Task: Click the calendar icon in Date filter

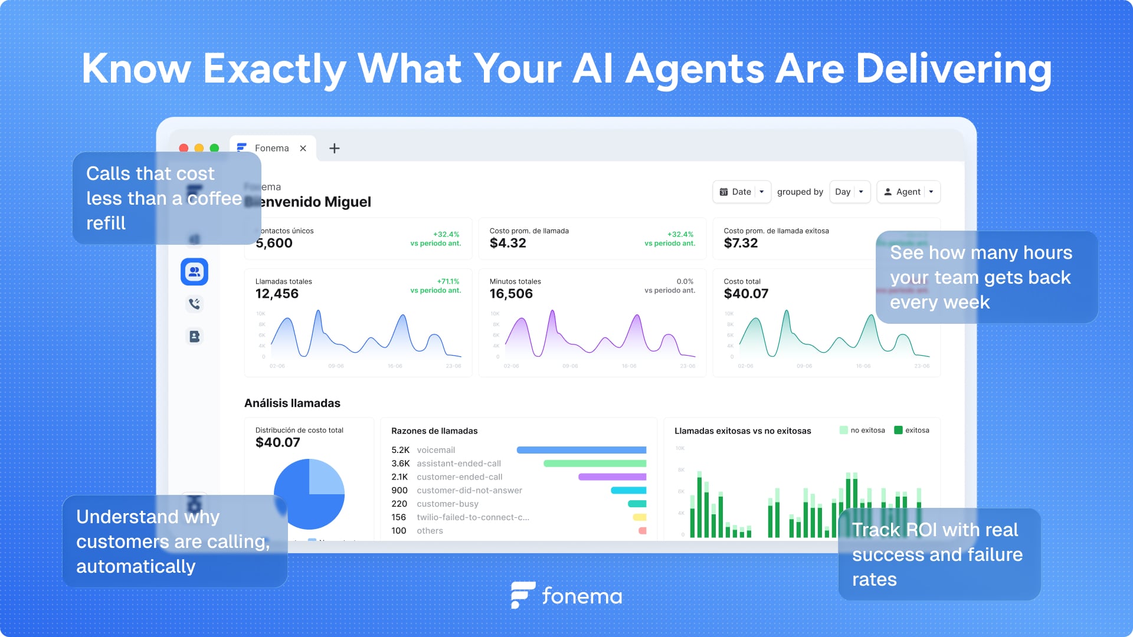Action: coord(723,192)
